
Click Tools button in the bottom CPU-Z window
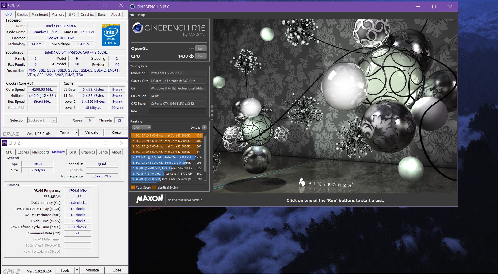(x=65, y=270)
